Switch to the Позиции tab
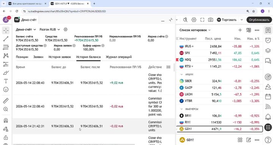Image resolution: width=273 pixels, height=145 pixels. (22, 57)
